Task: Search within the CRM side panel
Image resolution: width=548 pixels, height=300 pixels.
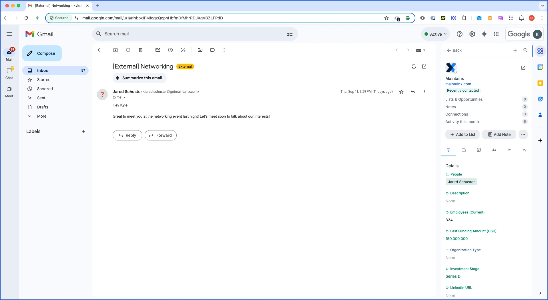Action: click(525, 50)
